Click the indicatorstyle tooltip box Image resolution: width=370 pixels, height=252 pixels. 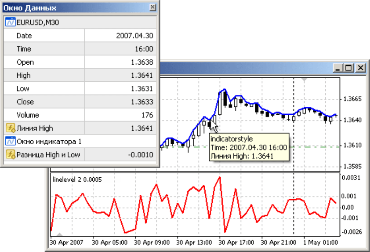[249, 147]
